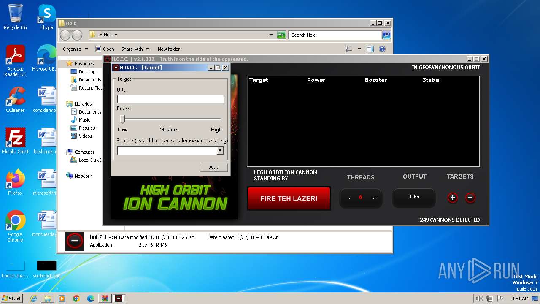Move the Power slider handle
Viewport: 540px width, 304px height.
click(122, 119)
